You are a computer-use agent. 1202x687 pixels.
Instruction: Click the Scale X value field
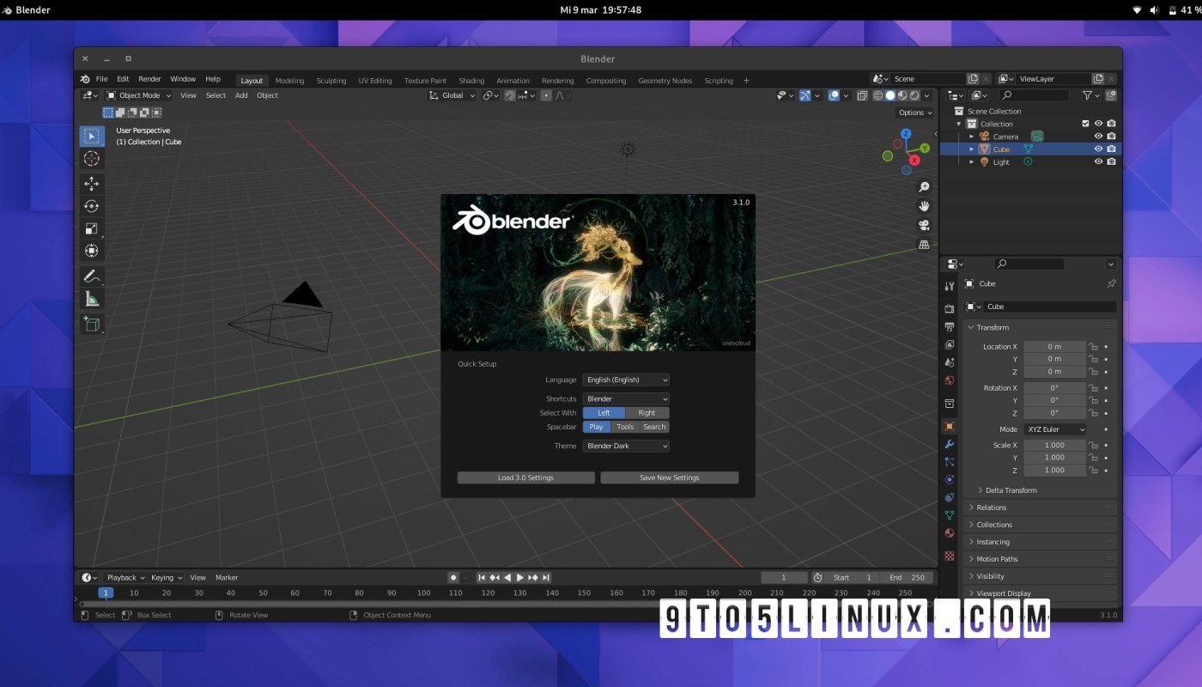point(1054,446)
